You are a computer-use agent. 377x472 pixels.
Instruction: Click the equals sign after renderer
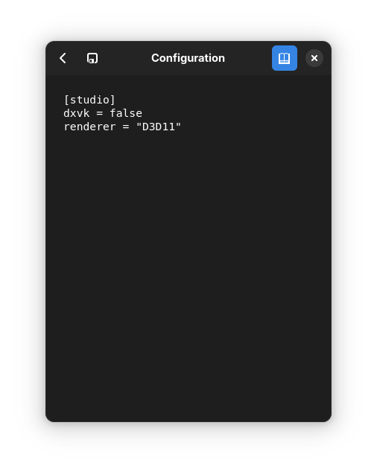126,127
